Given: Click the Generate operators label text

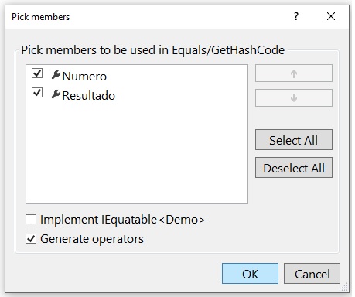Looking at the screenshot, I should tap(92, 239).
